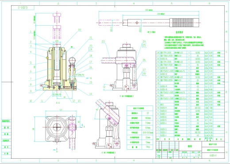Screen dimensions: 230x164
Task: Click the 180mm value in specifications table
Action: click(148, 118)
